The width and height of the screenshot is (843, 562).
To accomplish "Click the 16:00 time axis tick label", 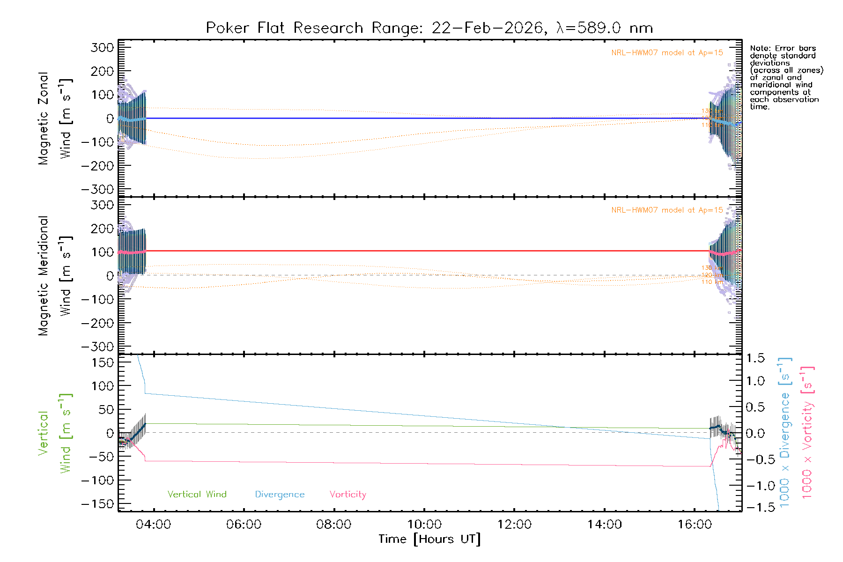I will point(695,525).
